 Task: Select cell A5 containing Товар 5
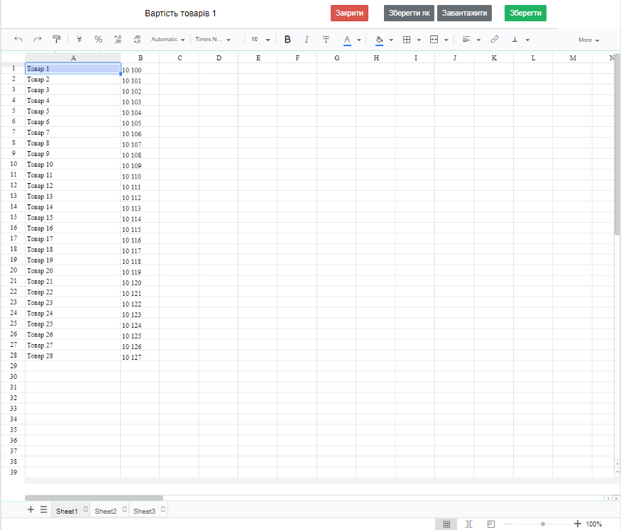pyautogui.click(x=72, y=111)
